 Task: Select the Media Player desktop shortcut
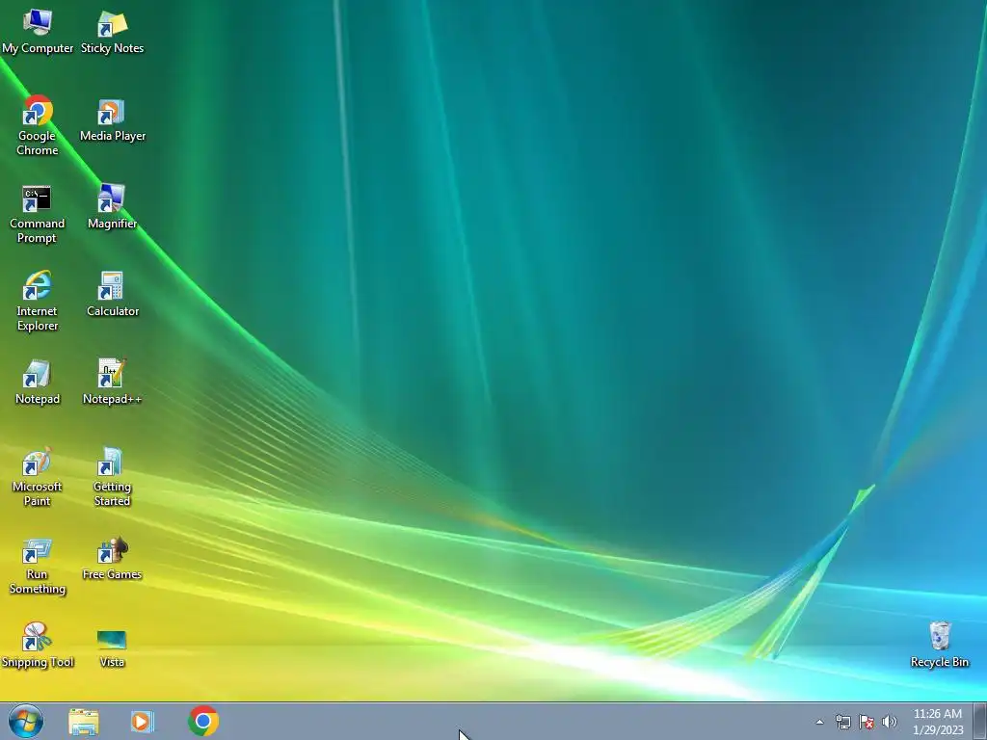pyautogui.click(x=112, y=119)
